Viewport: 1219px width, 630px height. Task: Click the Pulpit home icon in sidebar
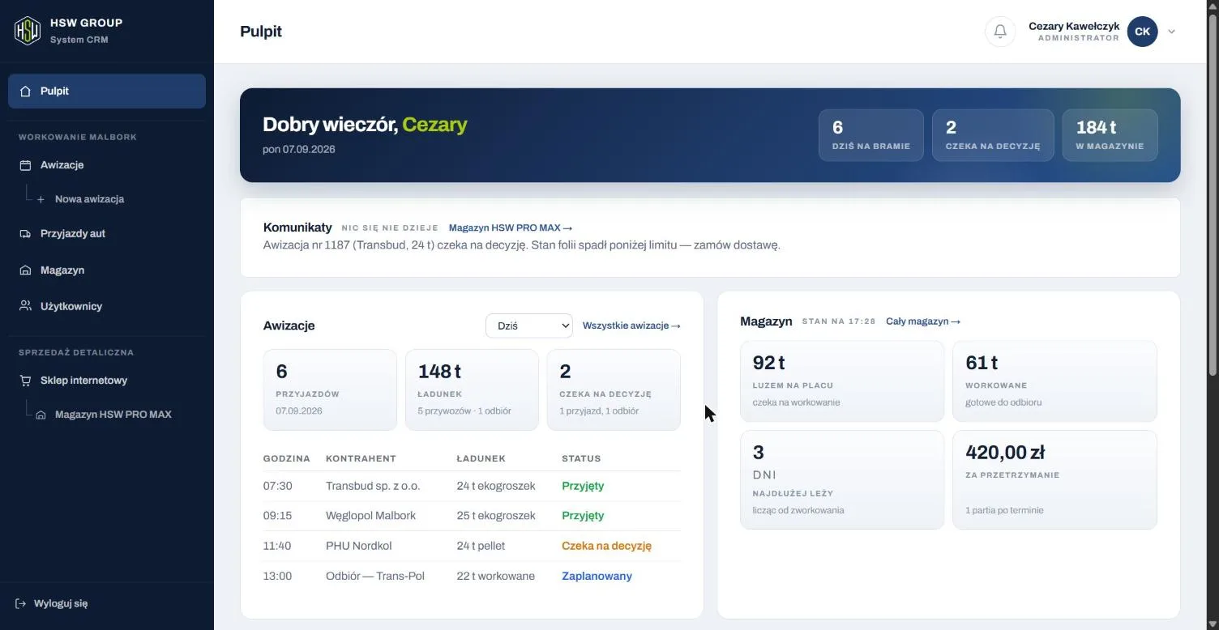(x=25, y=91)
